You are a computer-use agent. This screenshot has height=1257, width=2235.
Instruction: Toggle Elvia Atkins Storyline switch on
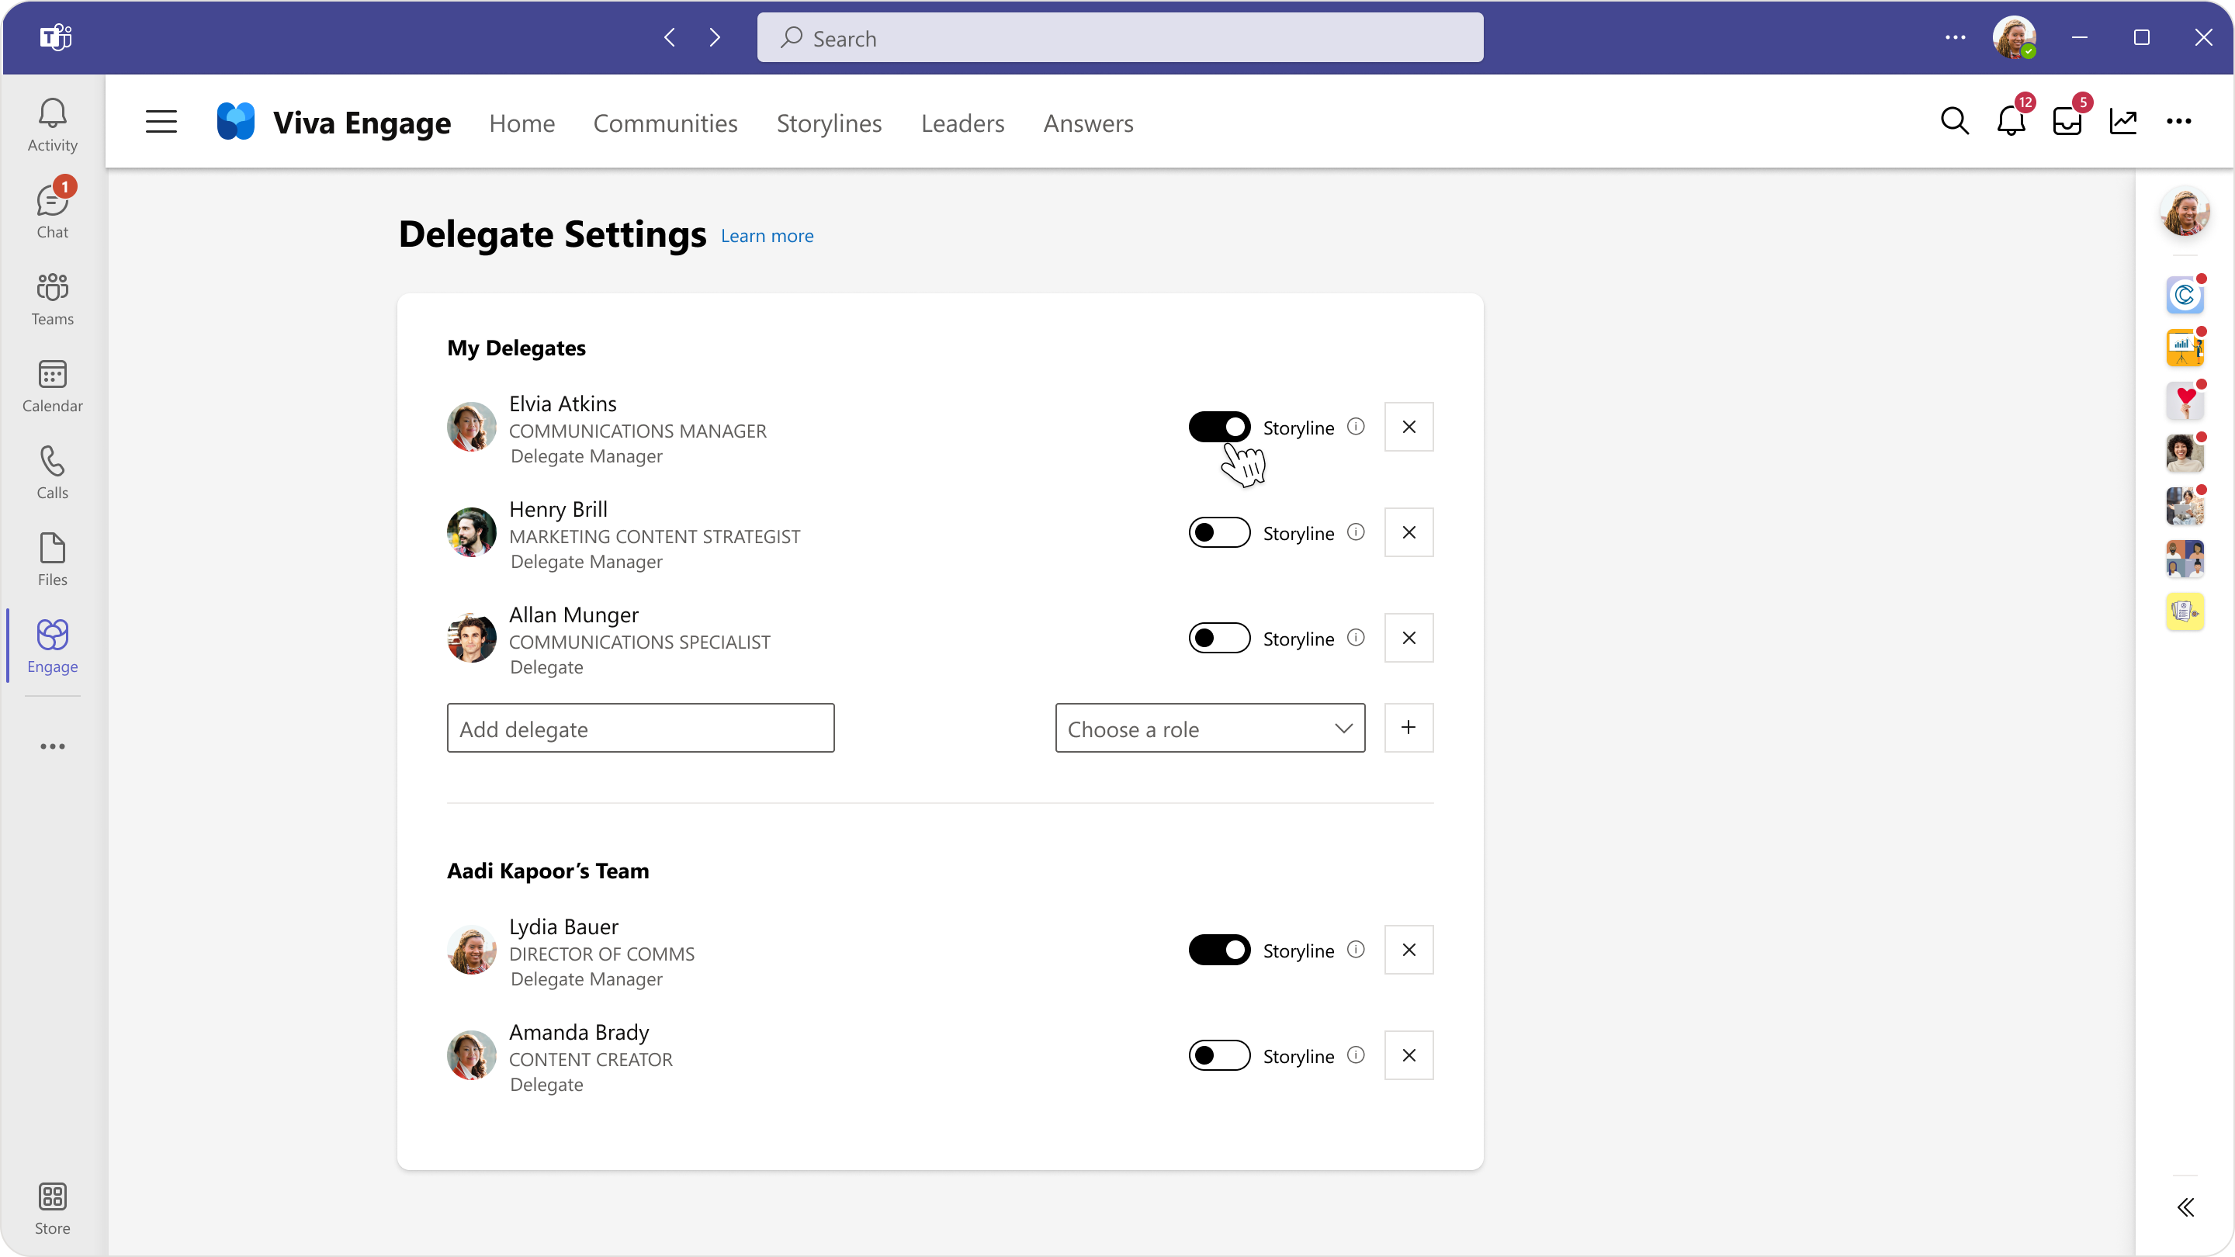(x=1219, y=427)
